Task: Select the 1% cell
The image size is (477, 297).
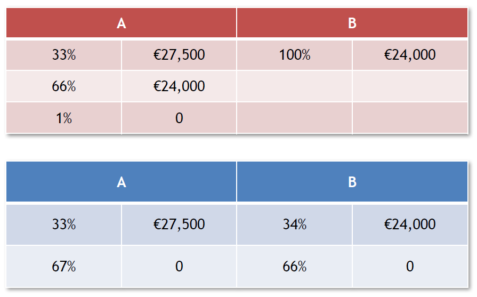Action: tap(63, 118)
